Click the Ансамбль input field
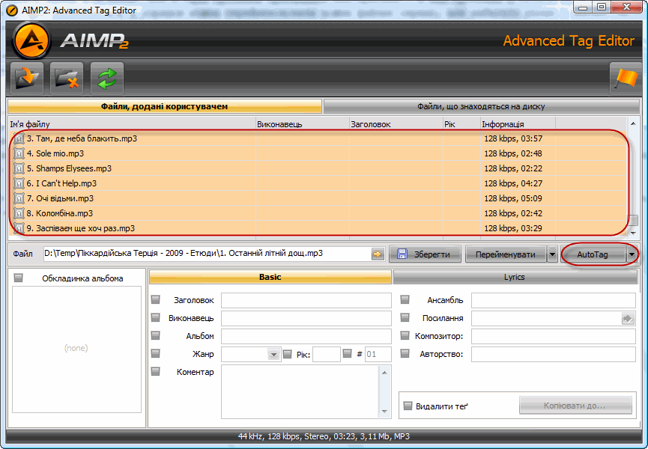Screen dimensions: 648x449 pyautogui.click(x=554, y=300)
